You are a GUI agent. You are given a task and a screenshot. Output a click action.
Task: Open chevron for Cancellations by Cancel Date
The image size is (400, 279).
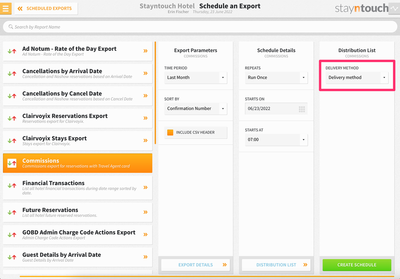point(145,96)
